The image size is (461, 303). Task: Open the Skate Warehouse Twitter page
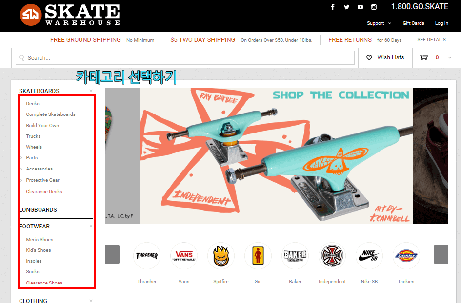click(347, 7)
